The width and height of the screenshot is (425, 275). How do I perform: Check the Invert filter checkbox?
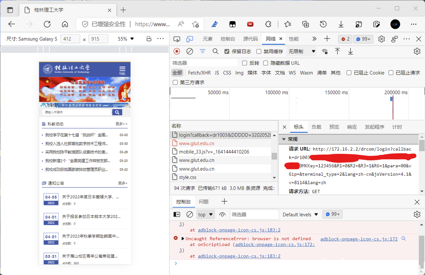coord(245,63)
